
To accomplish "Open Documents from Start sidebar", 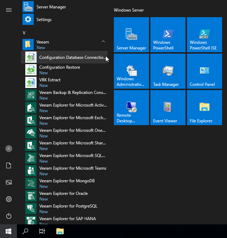I will (x=9, y=165).
